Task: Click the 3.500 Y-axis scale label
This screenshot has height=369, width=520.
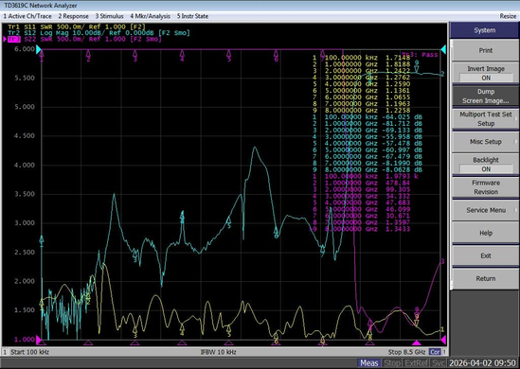Action: tap(25, 194)
